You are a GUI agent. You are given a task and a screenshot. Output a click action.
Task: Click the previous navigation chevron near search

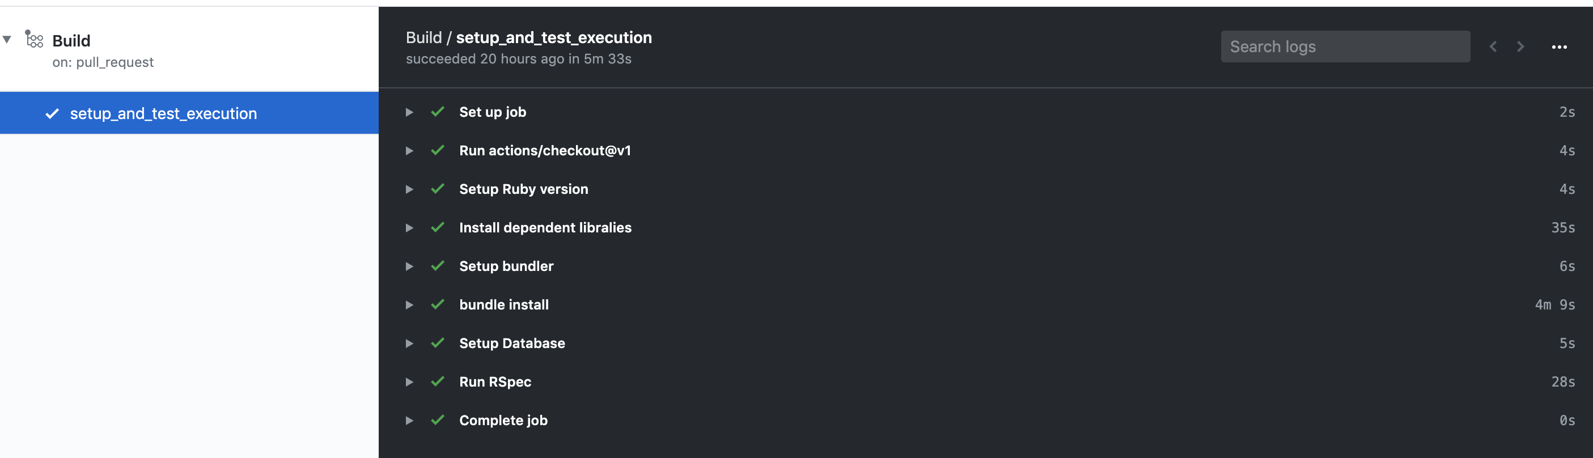1493,46
